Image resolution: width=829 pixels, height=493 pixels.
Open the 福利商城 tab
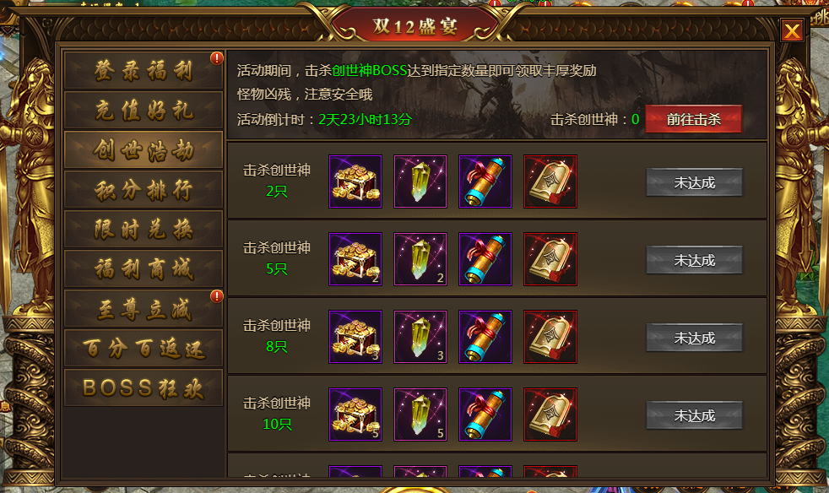tap(144, 268)
